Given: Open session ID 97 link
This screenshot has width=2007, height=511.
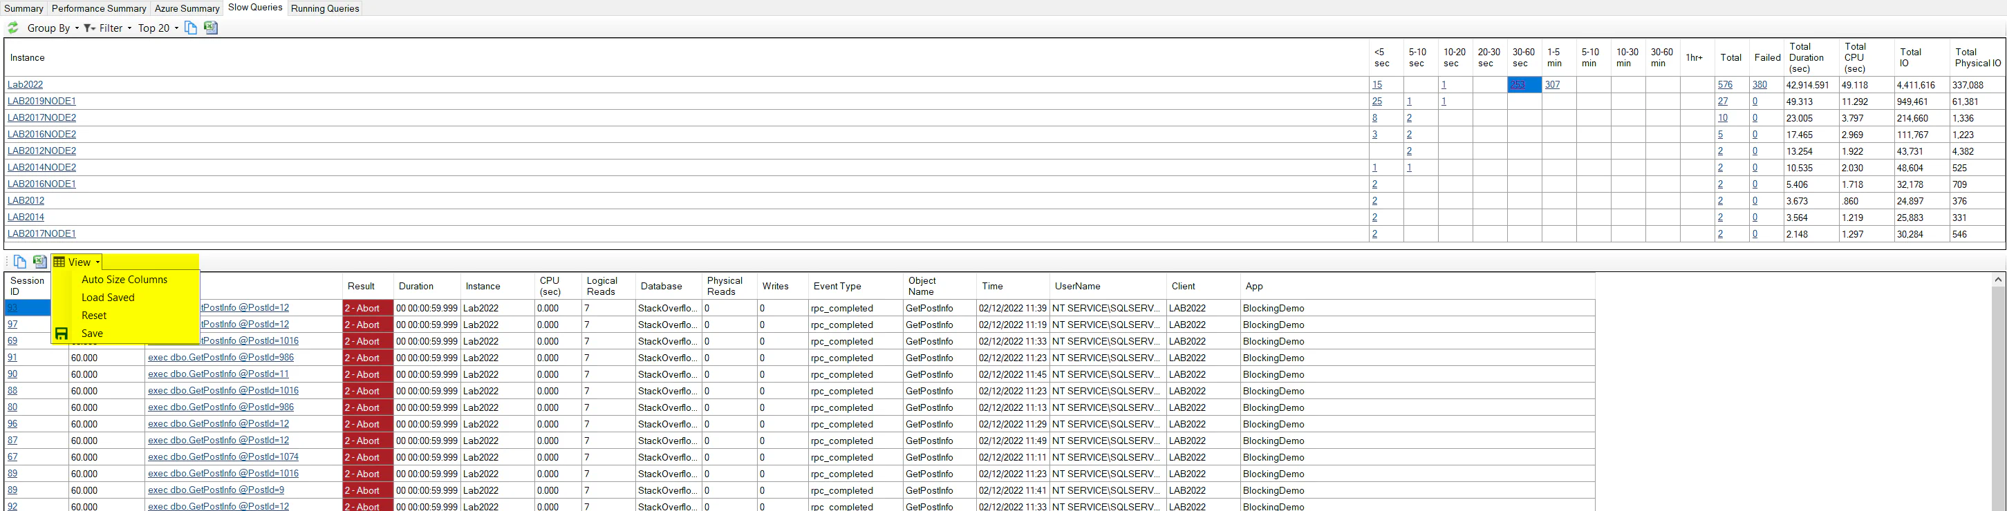Looking at the screenshot, I should click(12, 325).
